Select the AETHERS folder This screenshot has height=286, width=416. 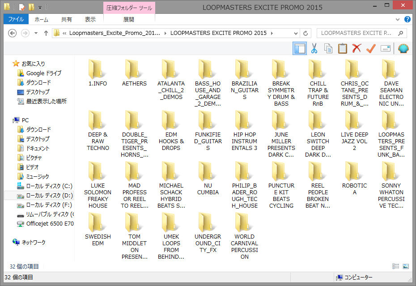coord(134,73)
